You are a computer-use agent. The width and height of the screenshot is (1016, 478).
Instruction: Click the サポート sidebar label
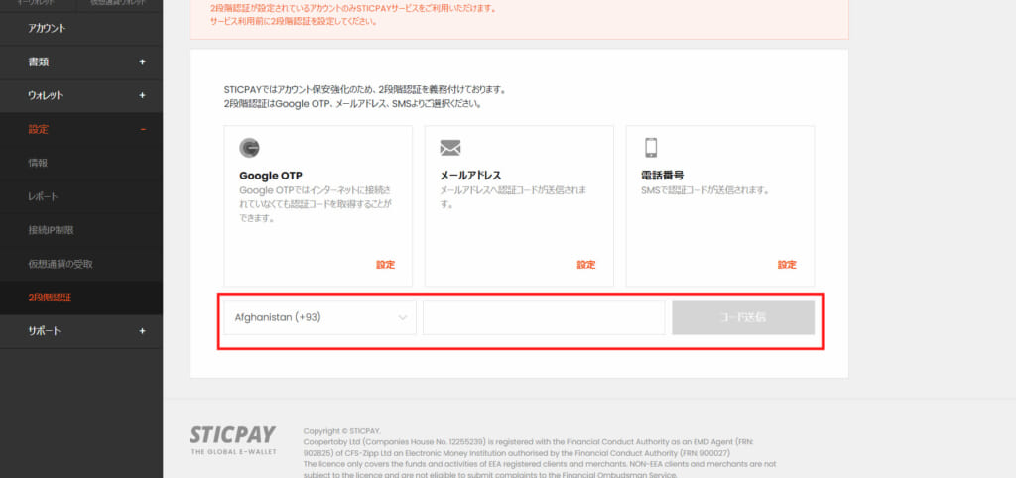pyautogui.click(x=44, y=331)
